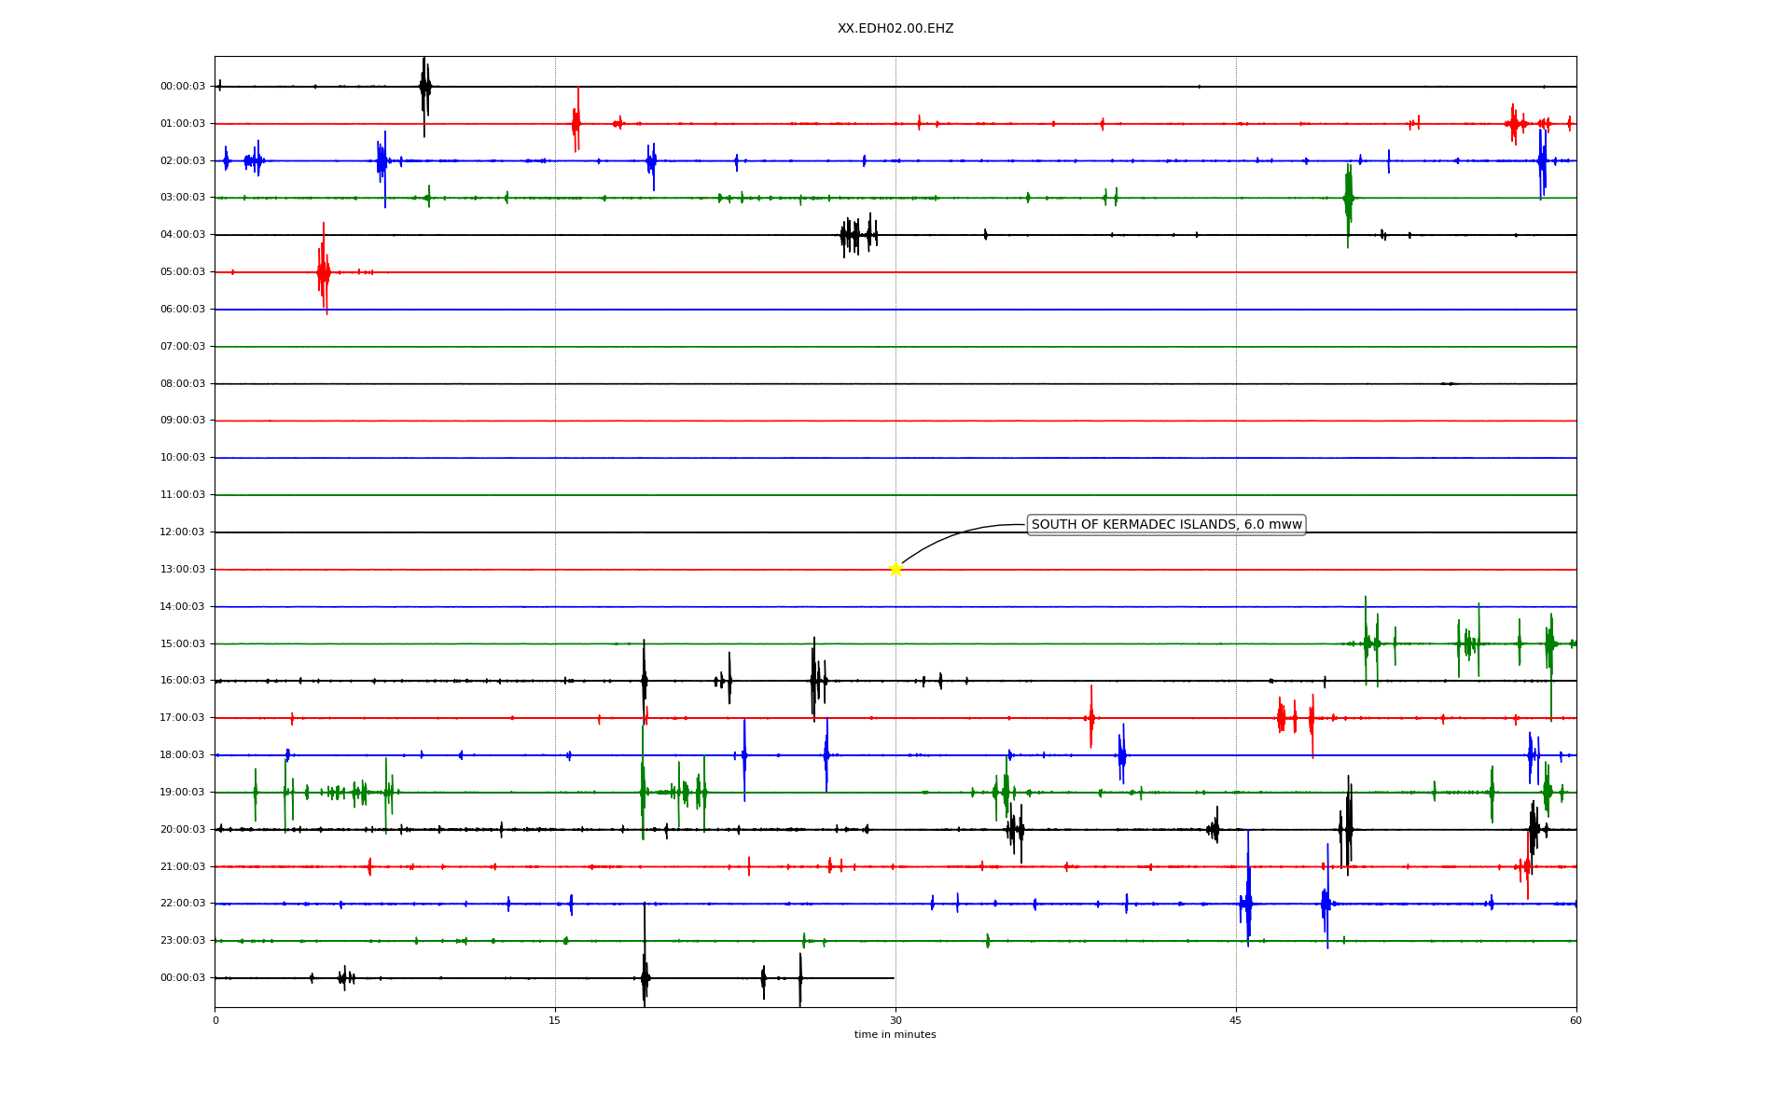
Task: Click the 21:00:03 row time label
Action: [x=183, y=866]
